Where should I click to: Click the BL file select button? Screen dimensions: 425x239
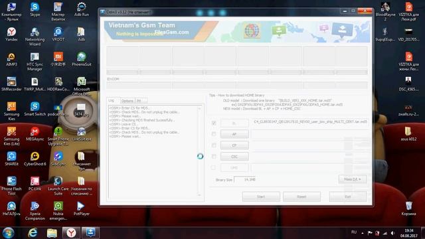tap(234, 123)
